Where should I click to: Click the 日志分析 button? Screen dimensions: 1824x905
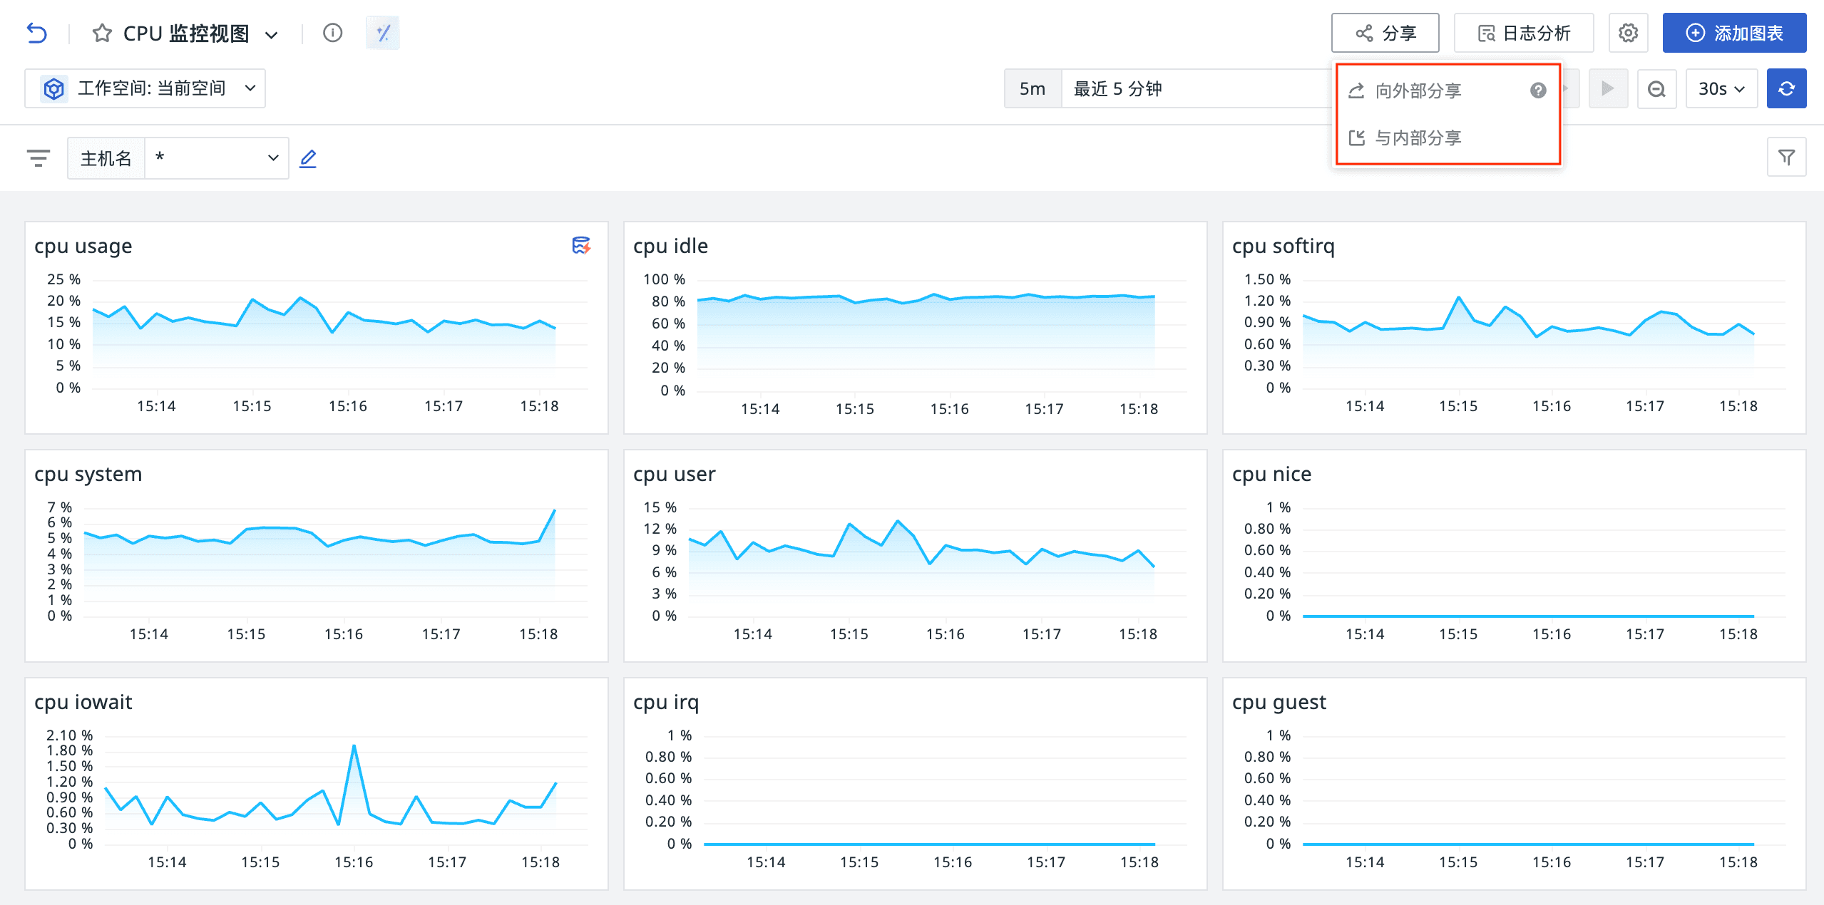tap(1523, 33)
